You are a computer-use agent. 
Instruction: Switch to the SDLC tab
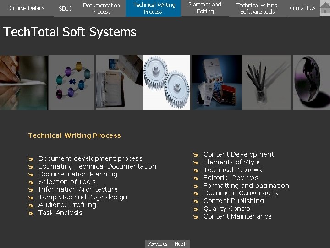65,8
